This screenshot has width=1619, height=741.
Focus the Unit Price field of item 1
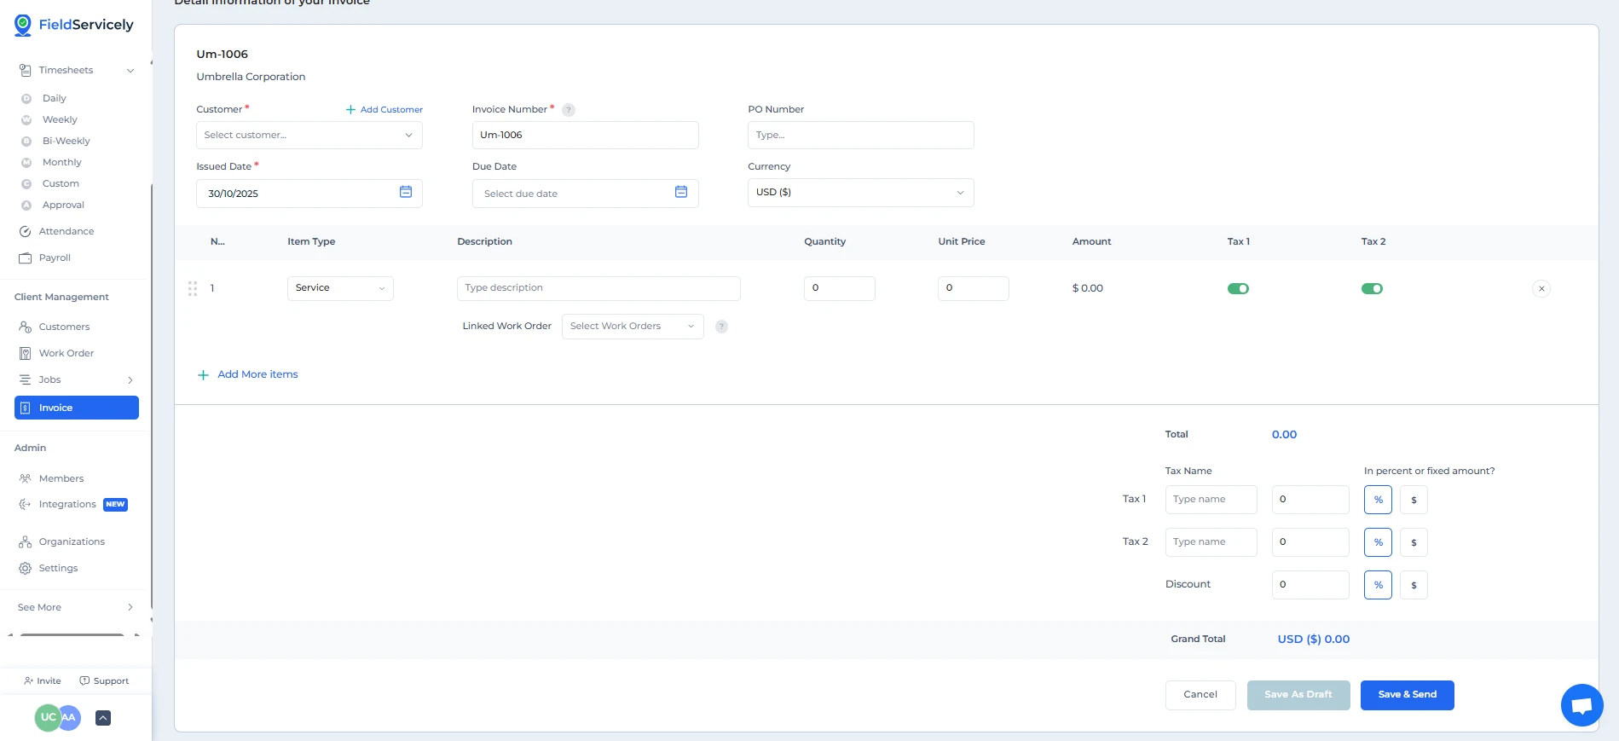[974, 288]
